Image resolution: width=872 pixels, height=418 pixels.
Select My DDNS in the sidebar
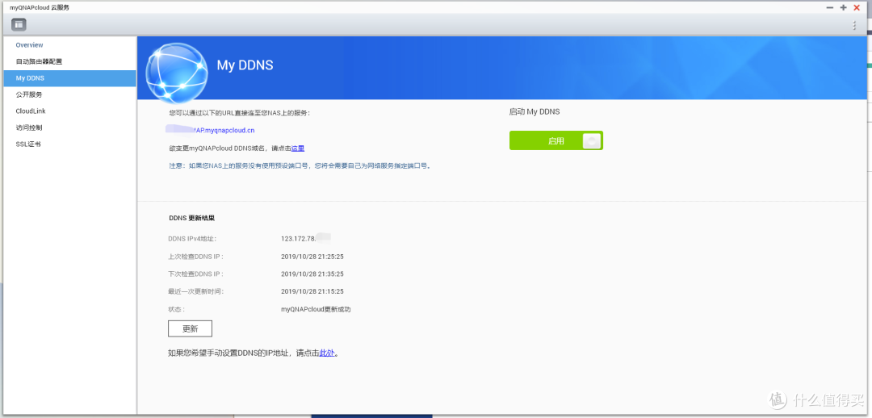click(30, 78)
